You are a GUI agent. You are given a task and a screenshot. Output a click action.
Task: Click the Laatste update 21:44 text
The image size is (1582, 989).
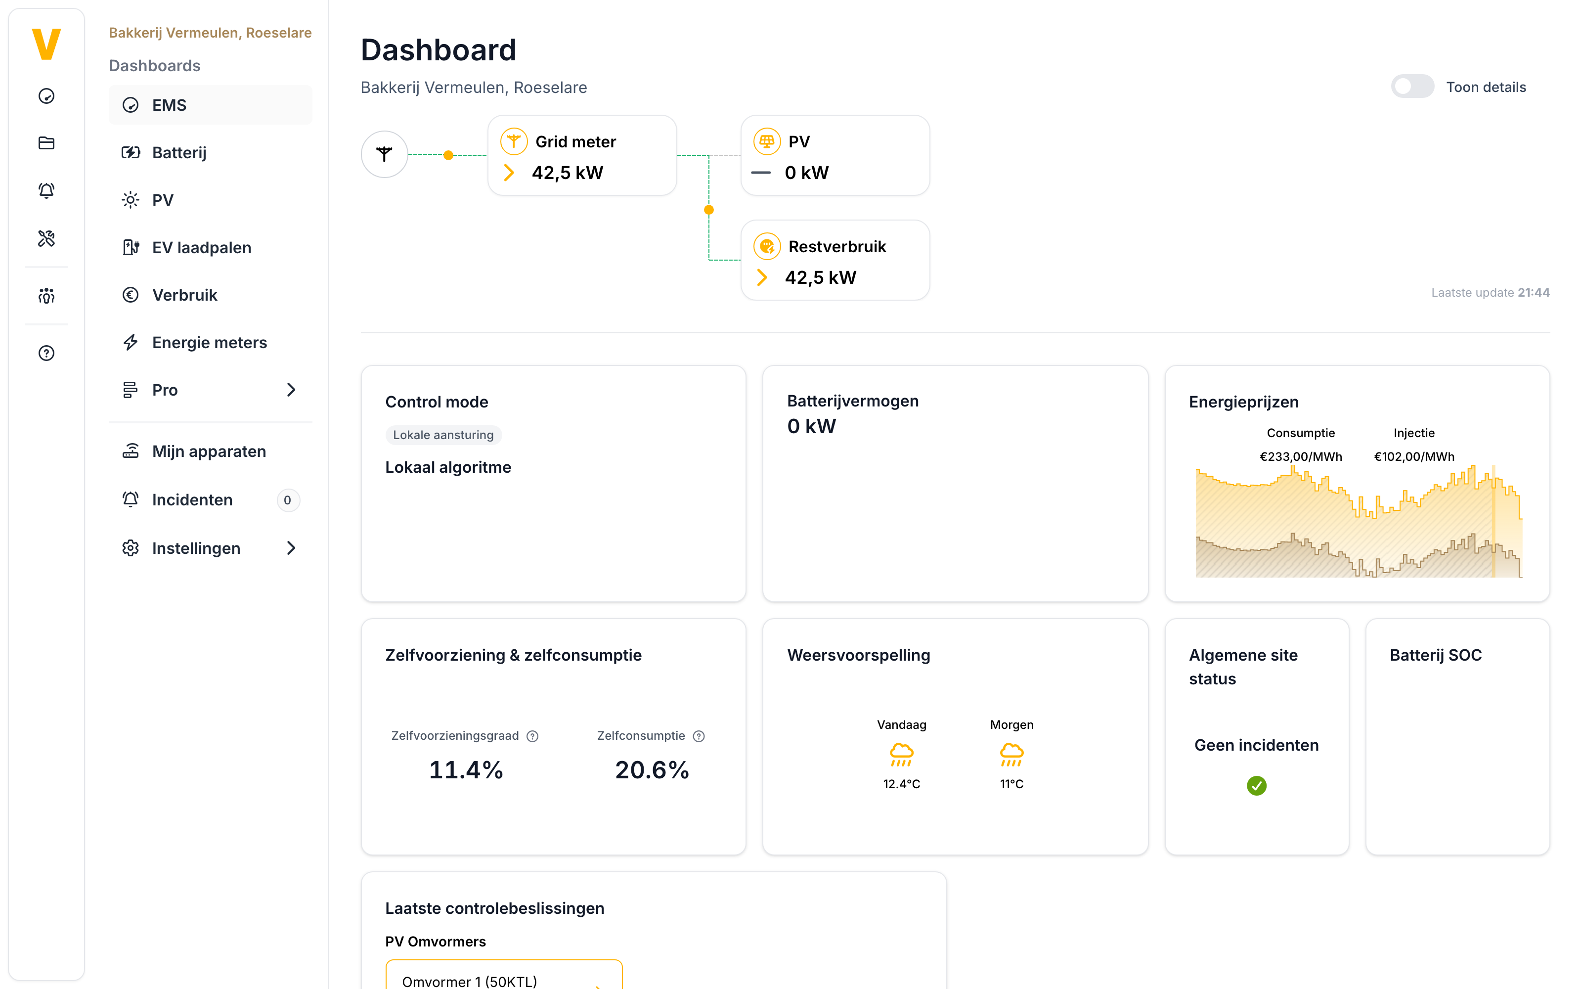coord(1490,292)
